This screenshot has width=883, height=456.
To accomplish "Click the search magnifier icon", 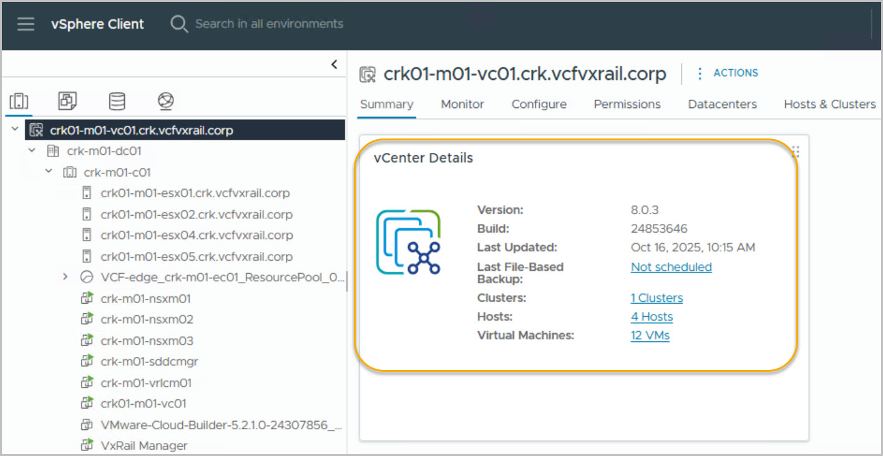I will pyautogui.click(x=179, y=24).
